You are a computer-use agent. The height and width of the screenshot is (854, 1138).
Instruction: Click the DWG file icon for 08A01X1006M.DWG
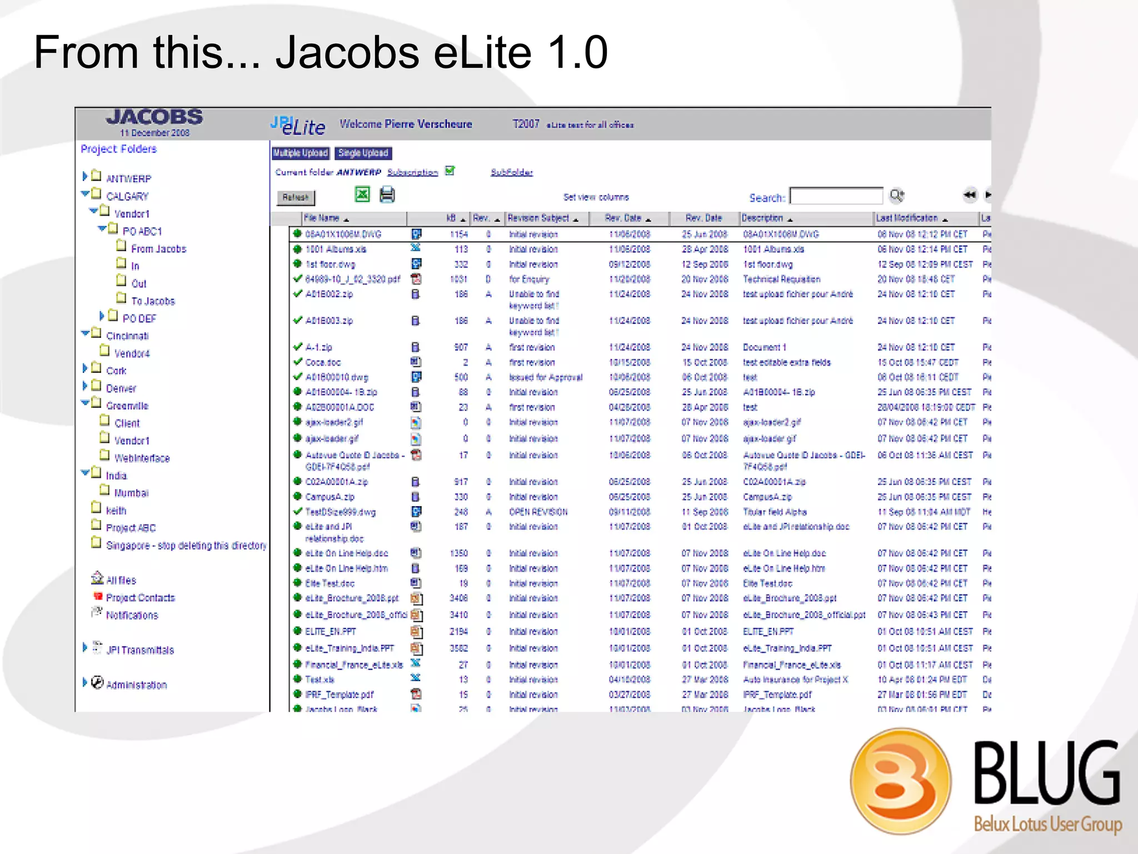pos(416,234)
